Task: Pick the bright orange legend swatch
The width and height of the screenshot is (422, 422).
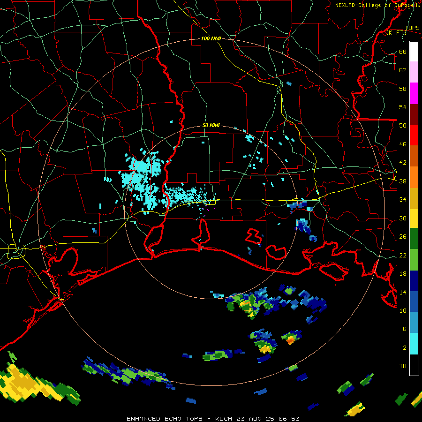Action: tap(414, 177)
